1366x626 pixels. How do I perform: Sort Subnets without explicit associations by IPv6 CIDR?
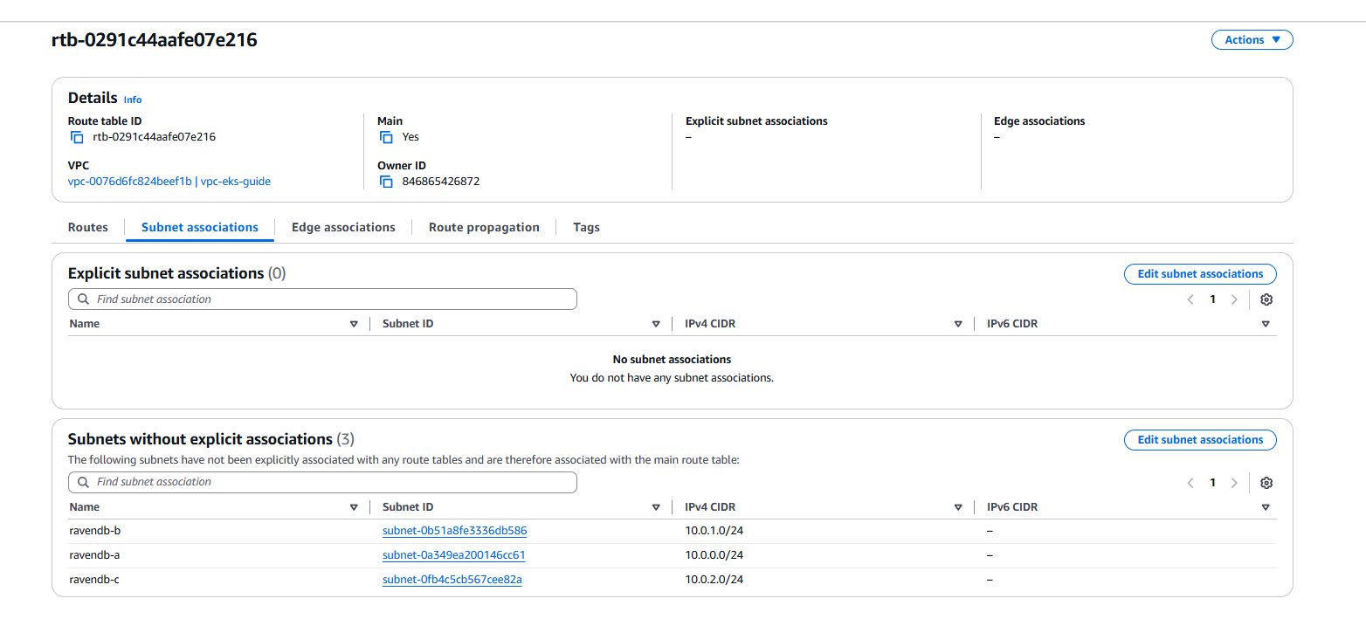tap(1266, 507)
